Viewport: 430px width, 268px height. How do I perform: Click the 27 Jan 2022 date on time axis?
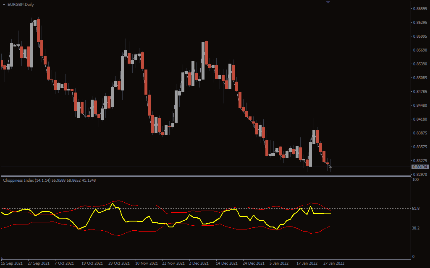click(x=334, y=263)
